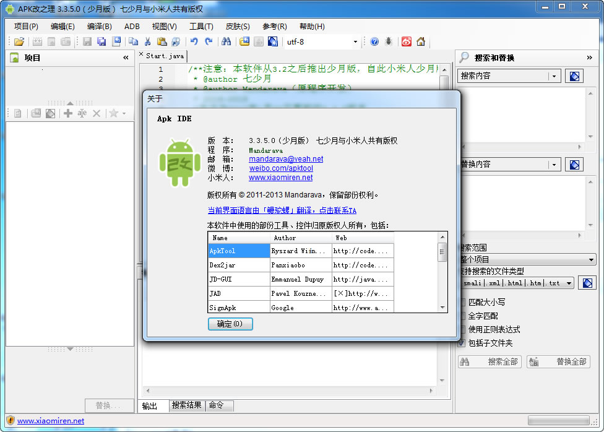Select the Dex2jar row in credits table

301,265
